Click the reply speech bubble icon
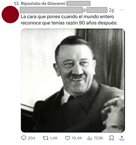This screenshot has height=145, width=136. click(x=24, y=138)
